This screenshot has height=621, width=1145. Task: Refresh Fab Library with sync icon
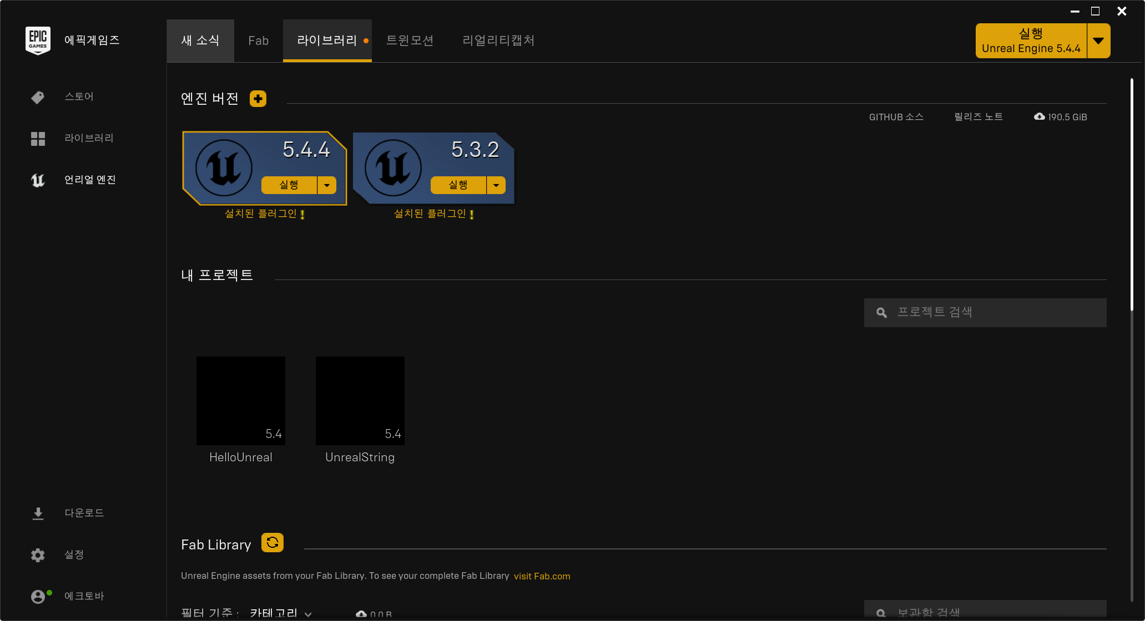(273, 543)
